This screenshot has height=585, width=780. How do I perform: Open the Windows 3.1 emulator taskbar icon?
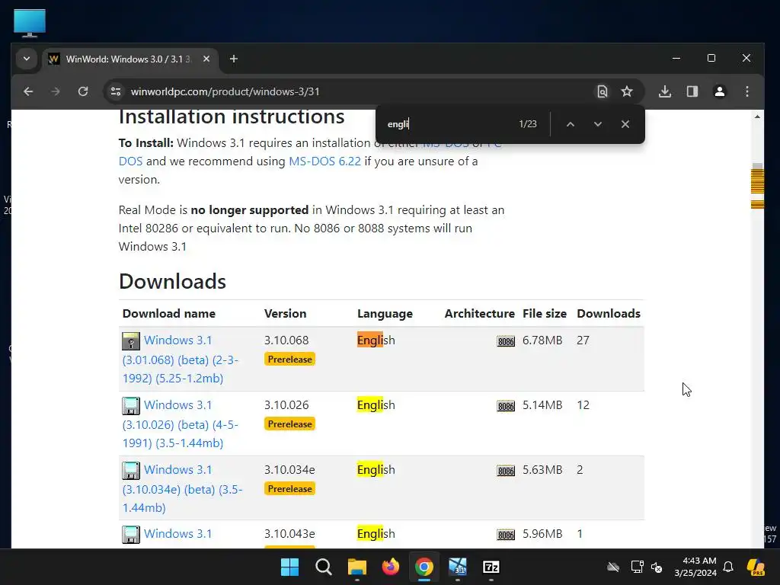point(458,567)
